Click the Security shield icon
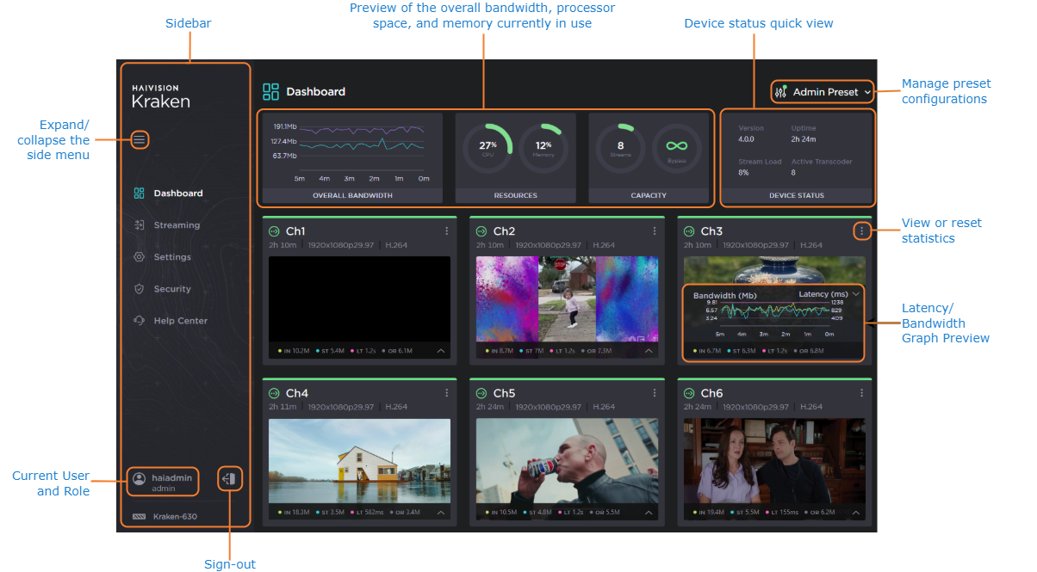This screenshot has height=572, width=1037. 138,288
